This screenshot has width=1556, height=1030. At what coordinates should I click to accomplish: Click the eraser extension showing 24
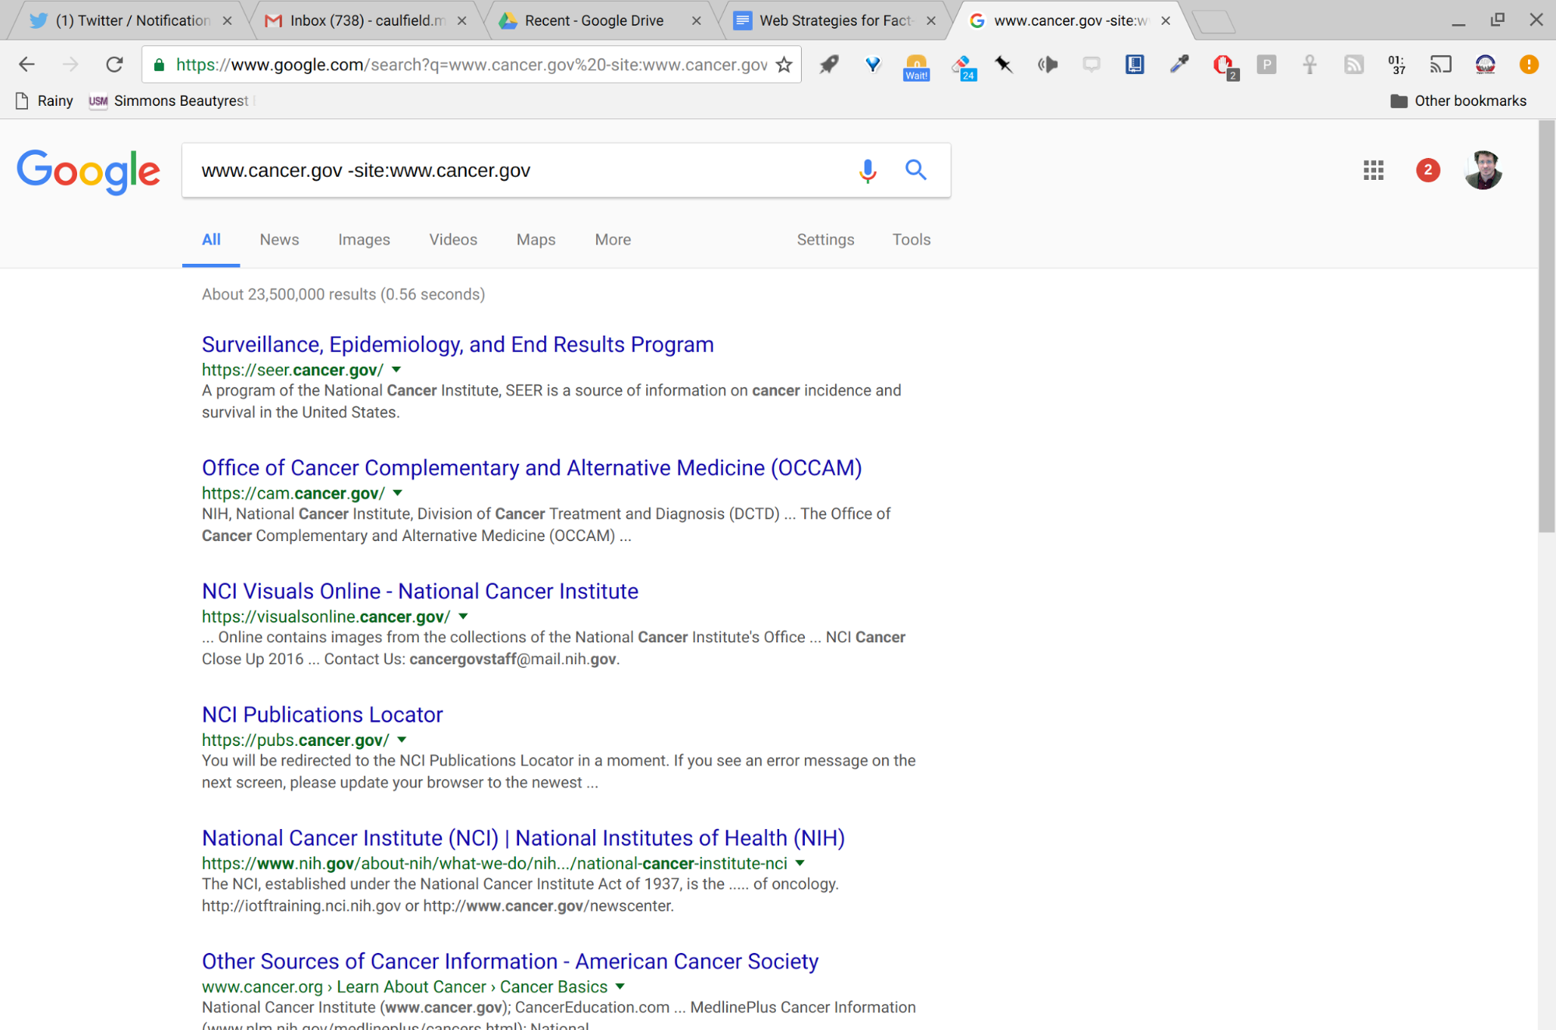point(963,67)
